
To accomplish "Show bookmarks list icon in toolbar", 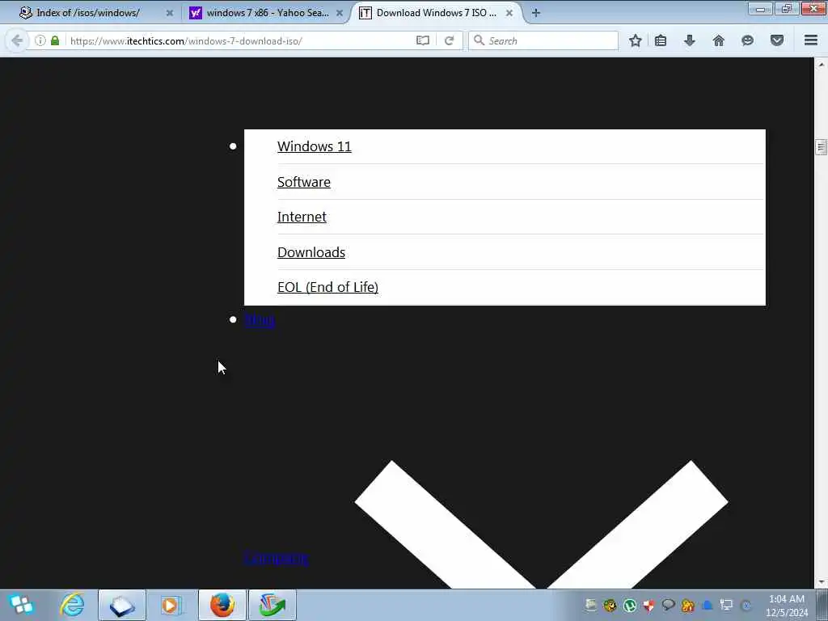I will pos(661,40).
